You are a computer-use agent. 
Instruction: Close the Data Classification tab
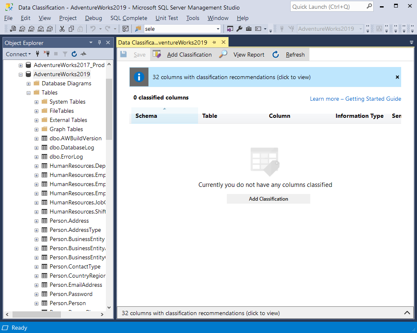(x=224, y=42)
